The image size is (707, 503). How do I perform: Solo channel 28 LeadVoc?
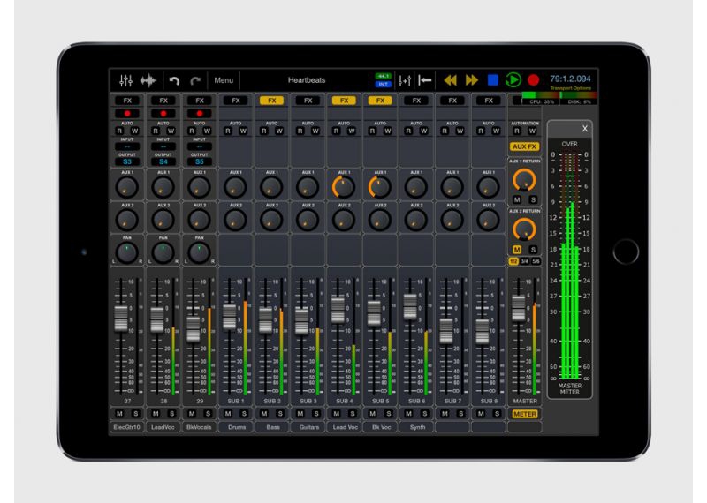coord(171,413)
